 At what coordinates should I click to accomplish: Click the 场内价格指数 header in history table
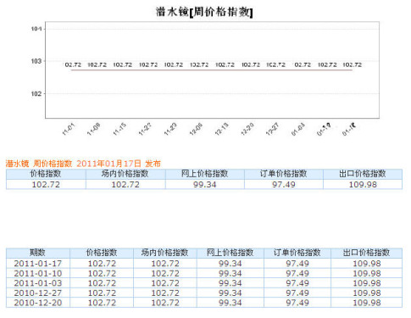pos(165,253)
